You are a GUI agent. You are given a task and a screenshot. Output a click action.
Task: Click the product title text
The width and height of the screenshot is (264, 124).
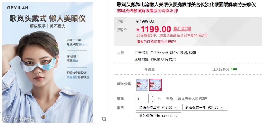(187, 5)
